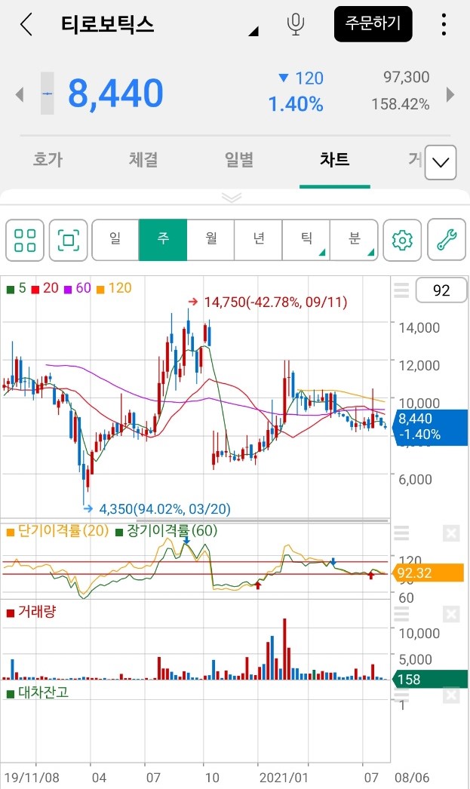Screen dimensions: 470x789
Task: Open the 일별 tab
Action: pos(239,159)
